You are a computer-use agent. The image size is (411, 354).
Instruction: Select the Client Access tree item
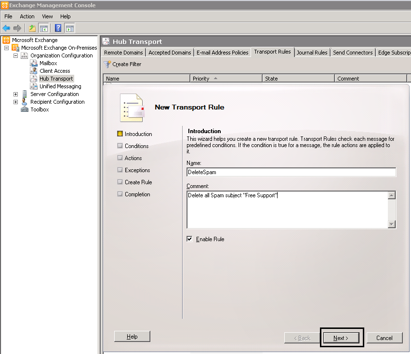click(55, 71)
